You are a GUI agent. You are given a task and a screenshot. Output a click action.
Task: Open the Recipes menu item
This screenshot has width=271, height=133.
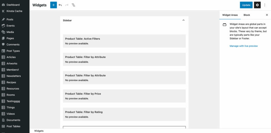tap(11, 82)
